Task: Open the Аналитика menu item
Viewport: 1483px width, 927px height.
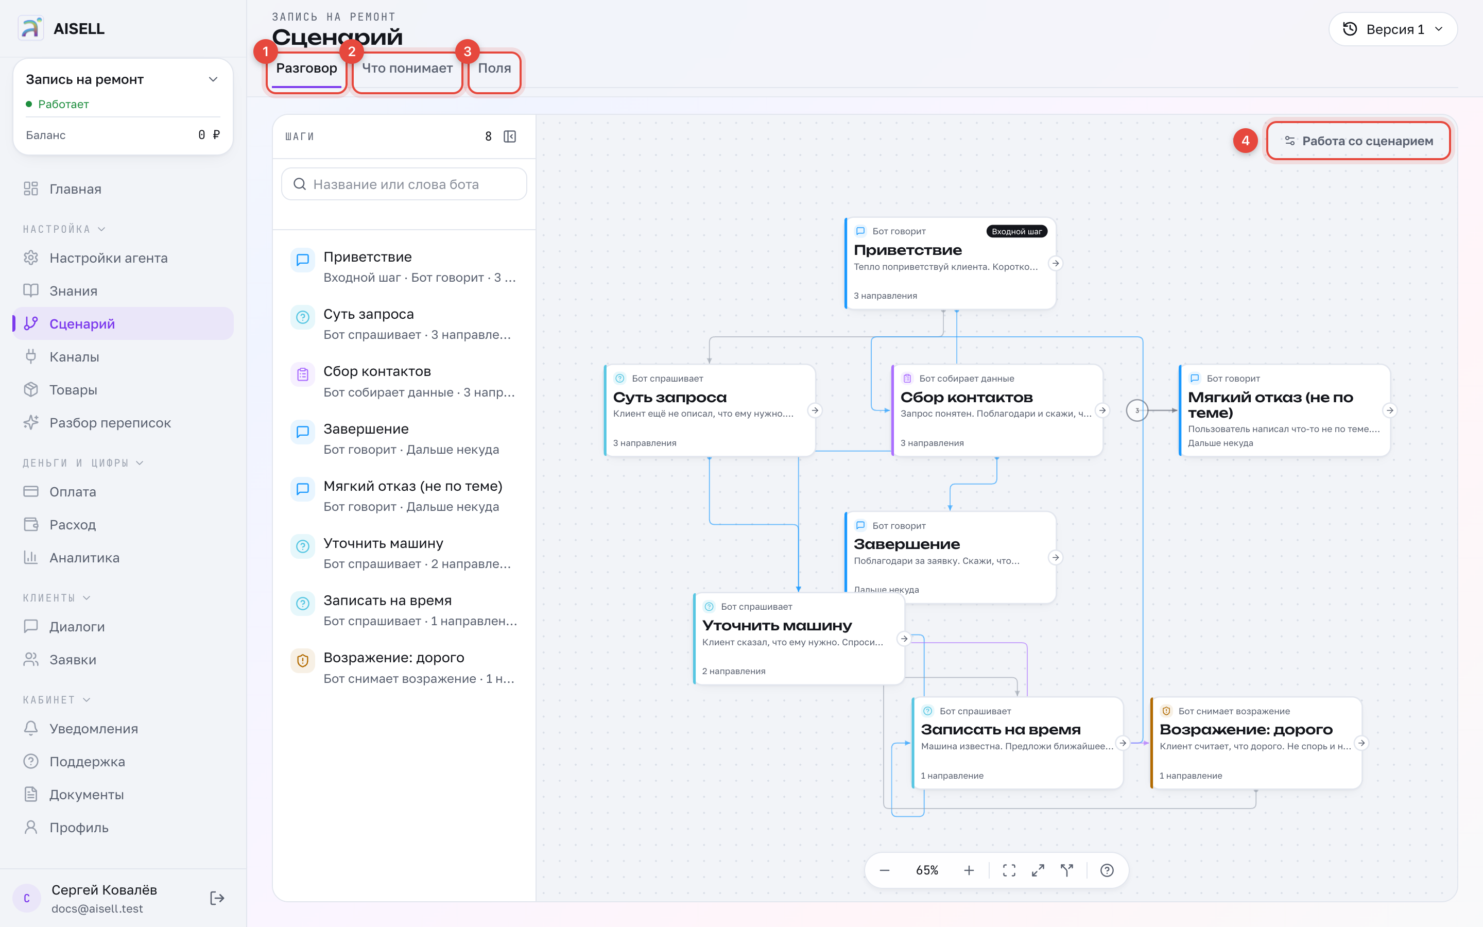Action: [123, 557]
